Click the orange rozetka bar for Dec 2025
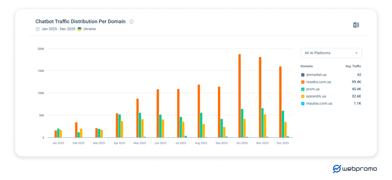The width and height of the screenshot is (392, 180). click(281, 102)
